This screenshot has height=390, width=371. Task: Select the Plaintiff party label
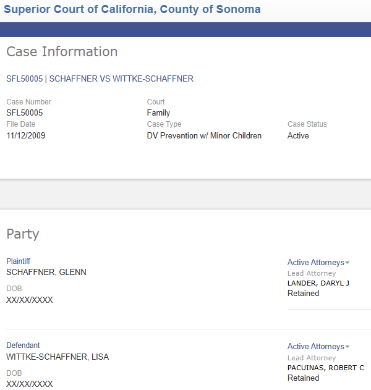(18, 261)
